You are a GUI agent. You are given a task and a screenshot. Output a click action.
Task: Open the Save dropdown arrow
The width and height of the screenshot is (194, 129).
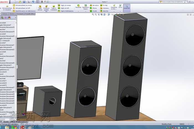(26, 2)
